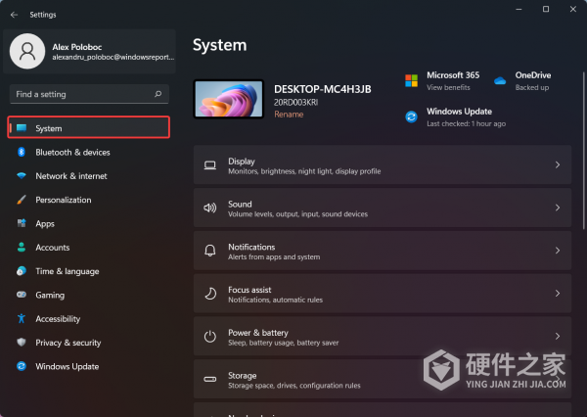Select Apps in the sidebar

click(x=45, y=224)
